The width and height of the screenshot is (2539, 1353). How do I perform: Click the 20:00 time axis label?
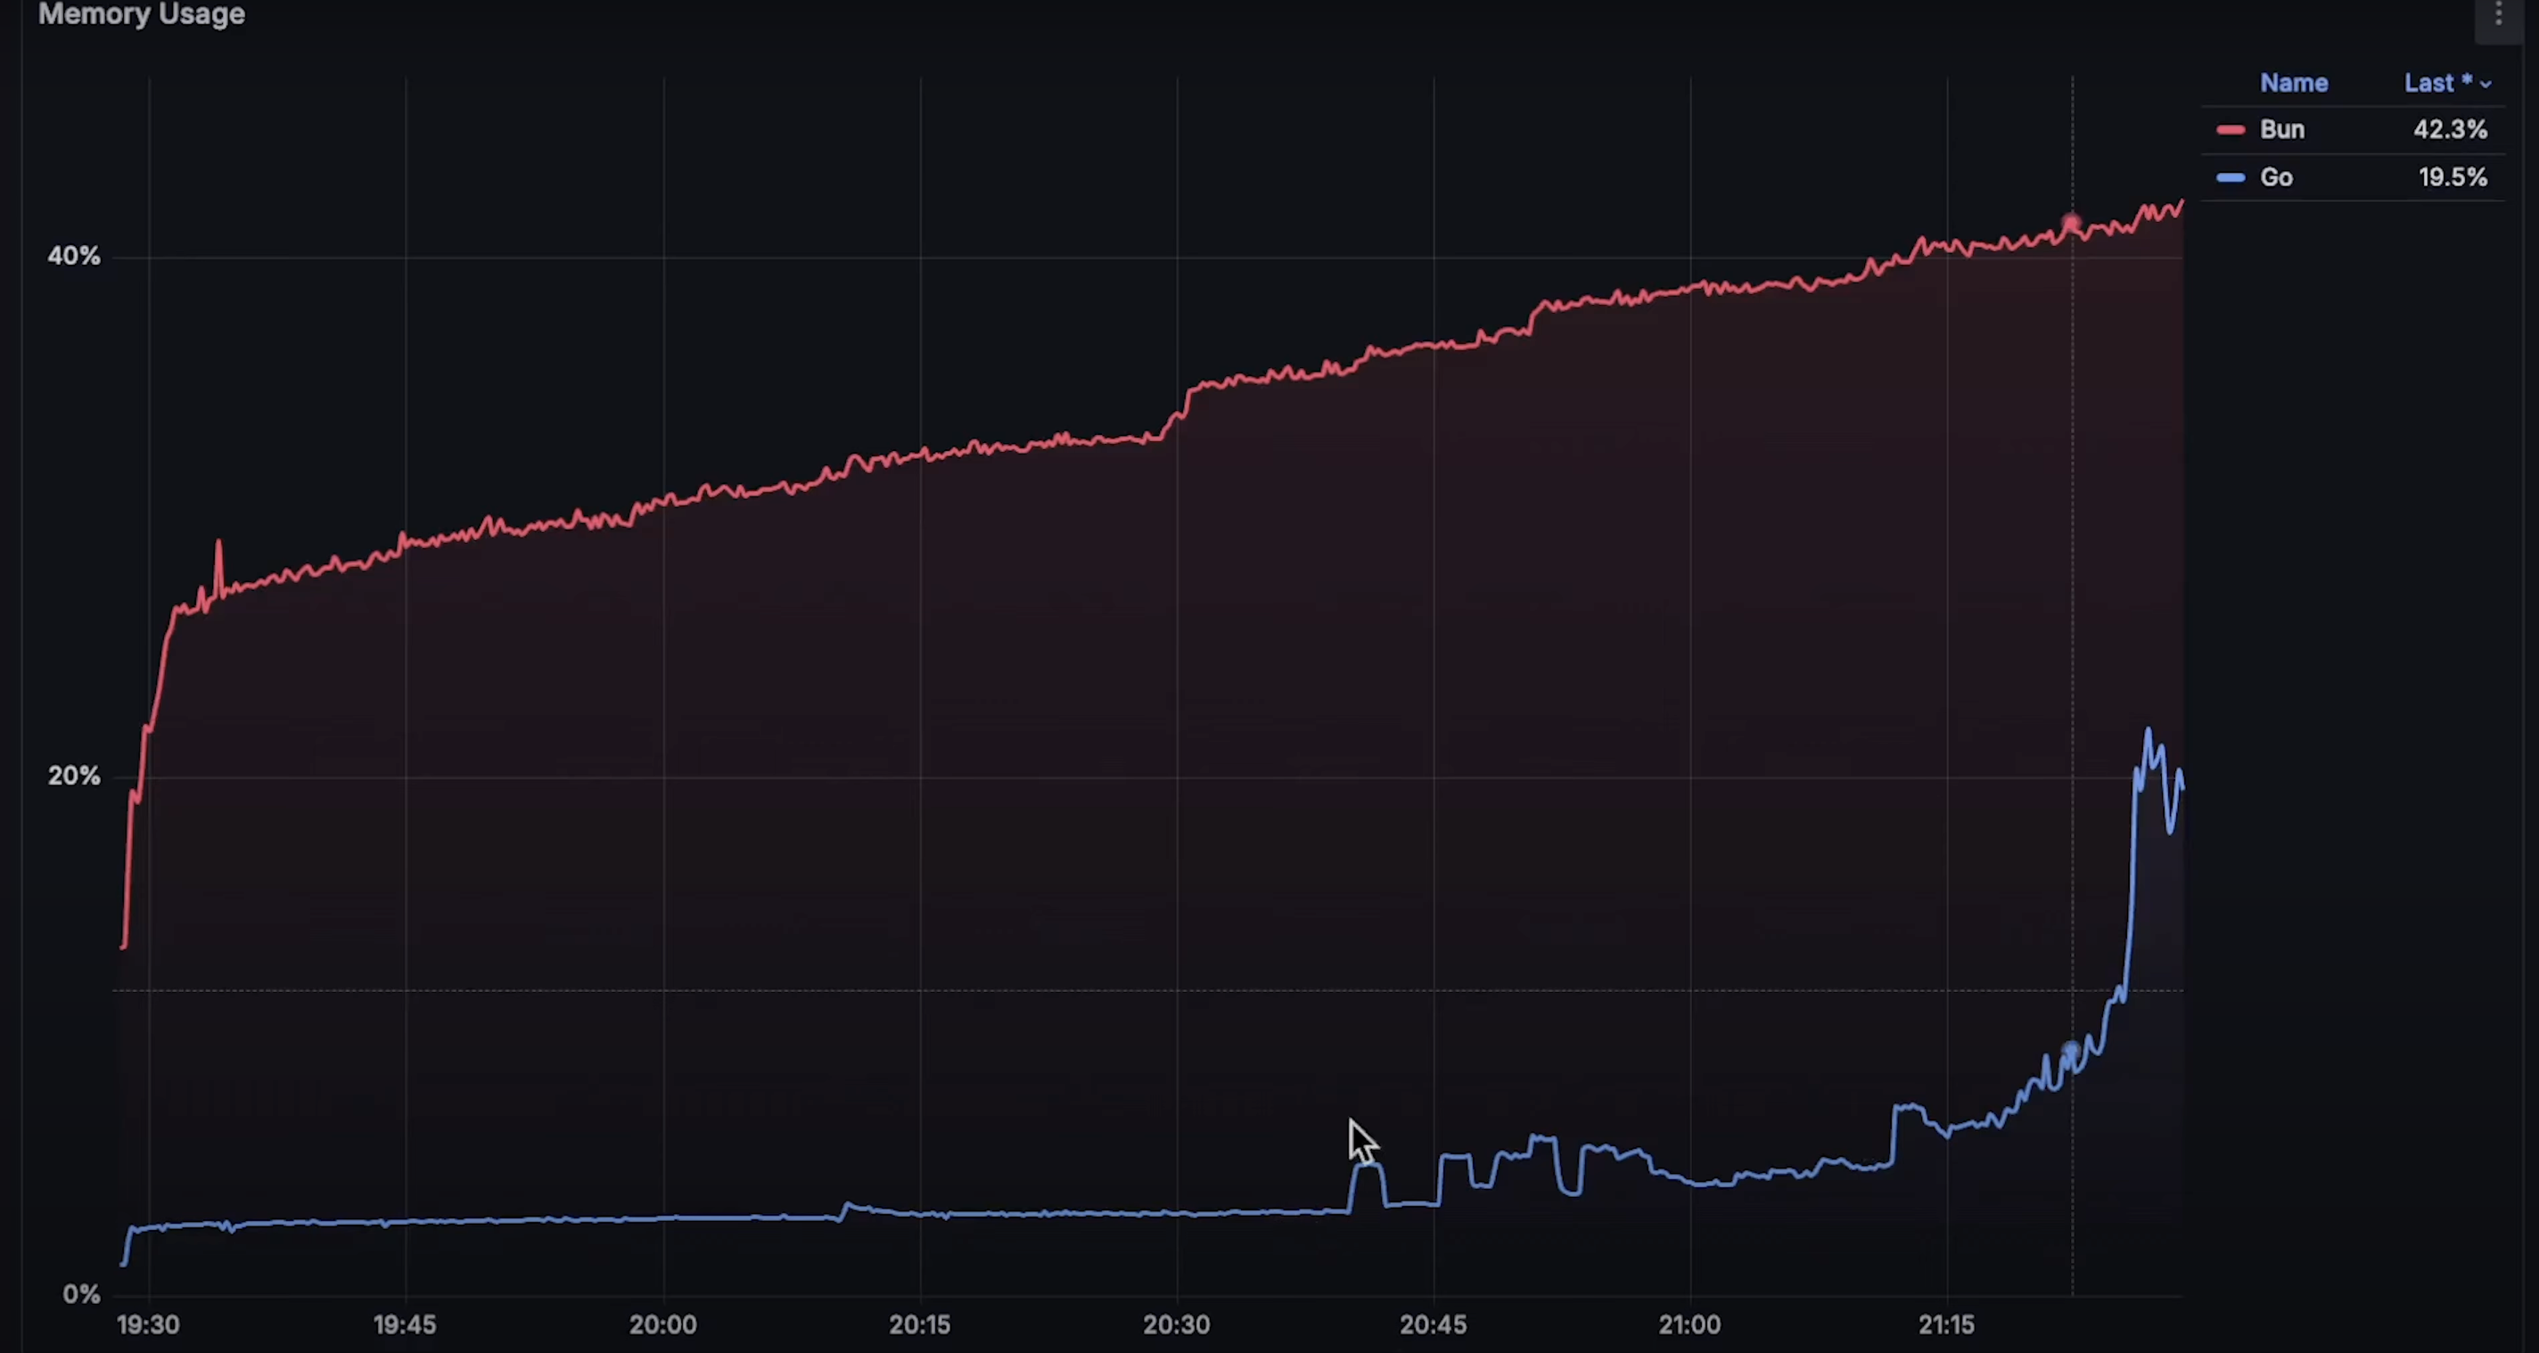[x=662, y=1324]
